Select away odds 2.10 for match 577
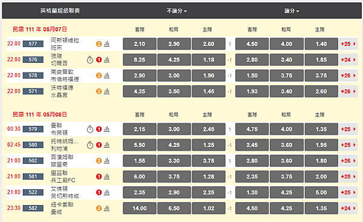This screenshot has height=222, width=363. (x=140, y=44)
